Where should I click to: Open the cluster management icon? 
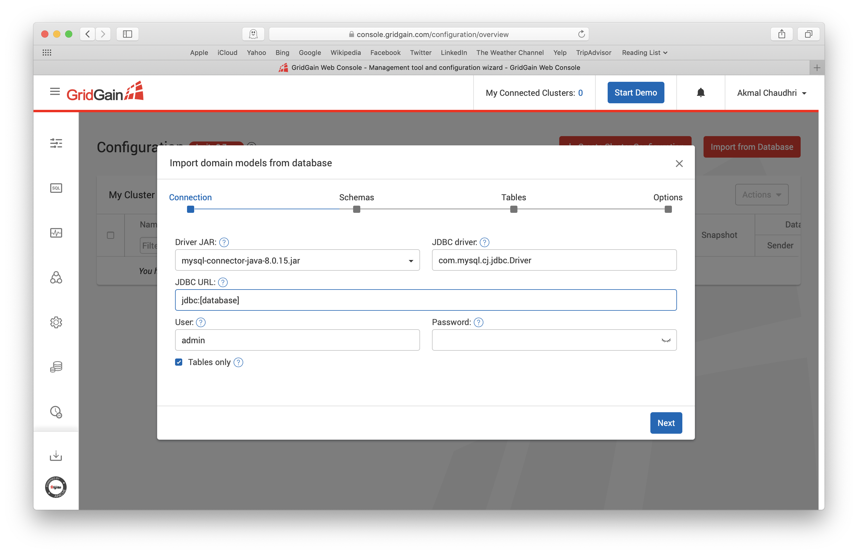click(x=57, y=277)
